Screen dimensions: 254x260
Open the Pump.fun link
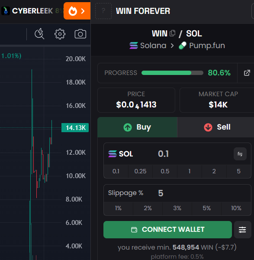coord(202,45)
